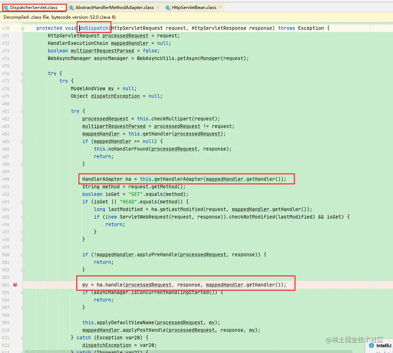
Task: Open the AbstractHandlerMethodAdapter.class tab
Action: (115, 8)
